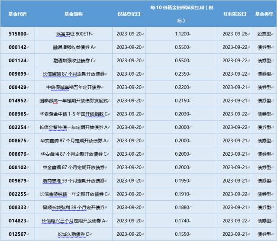Click dividend 0.5500 in the 000142 row
The width and height of the screenshot is (277, 241).
point(182,47)
